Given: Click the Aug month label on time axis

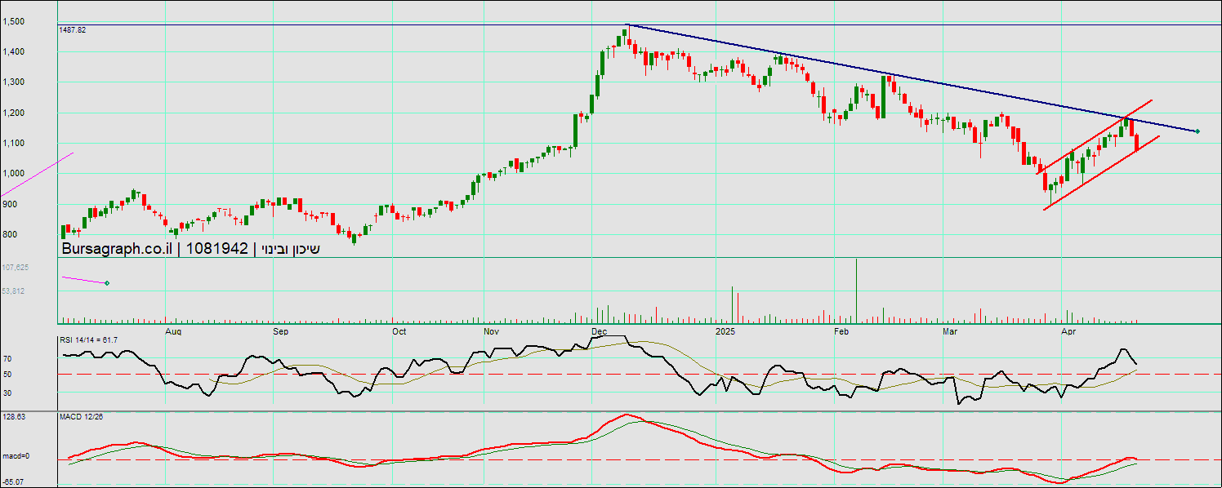Looking at the screenshot, I should [x=172, y=332].
